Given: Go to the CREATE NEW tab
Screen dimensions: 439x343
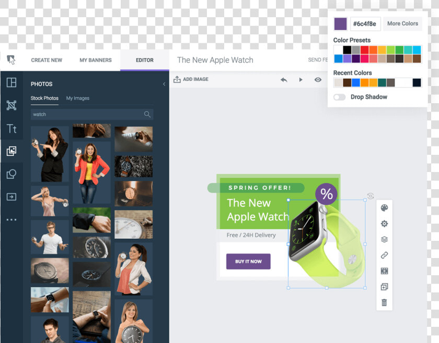Looking at the screenshot, I should point(47,60).
